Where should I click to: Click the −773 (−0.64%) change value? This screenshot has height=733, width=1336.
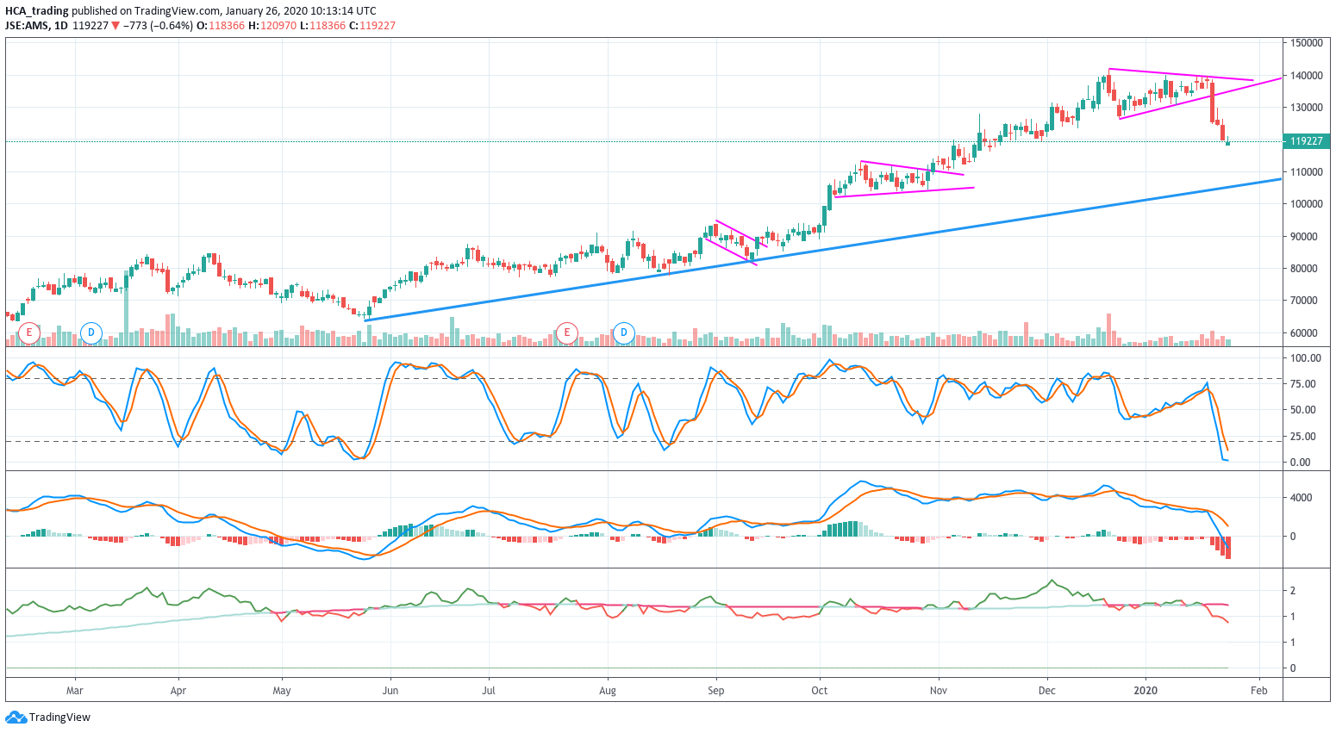click(158, 25)
